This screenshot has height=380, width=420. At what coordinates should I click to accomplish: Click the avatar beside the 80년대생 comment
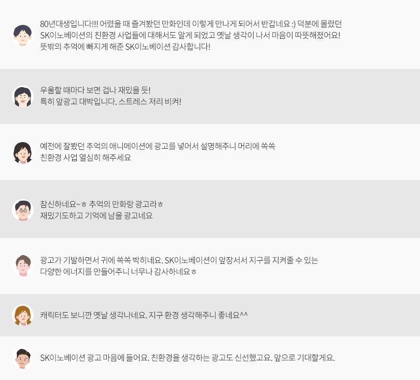(x=22, y=35)
